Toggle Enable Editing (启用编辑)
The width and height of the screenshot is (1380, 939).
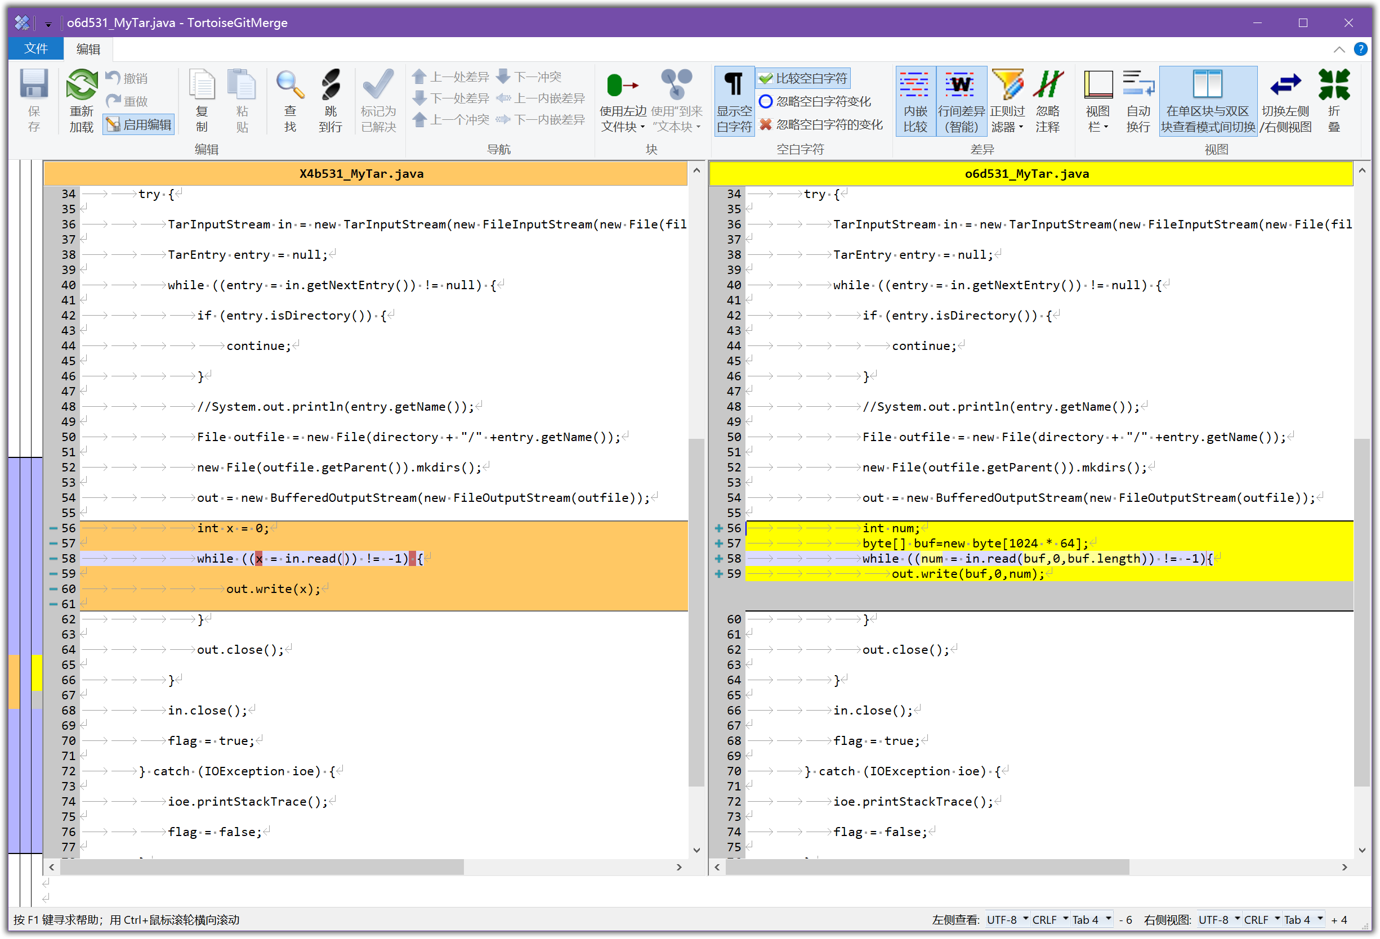point(139,124)
